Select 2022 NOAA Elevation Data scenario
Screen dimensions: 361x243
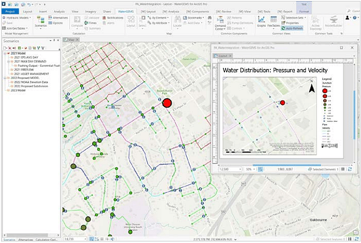[31, 82]
